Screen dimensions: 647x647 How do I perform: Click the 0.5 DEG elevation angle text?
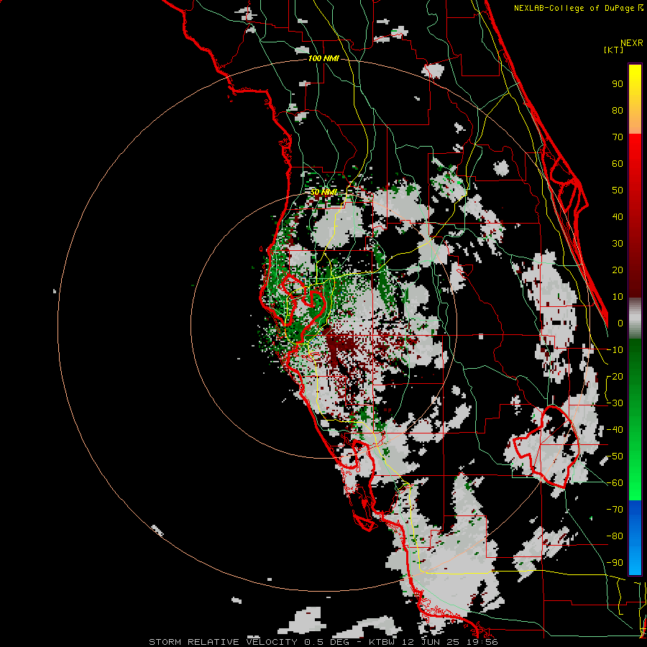[x=327, y=642]
